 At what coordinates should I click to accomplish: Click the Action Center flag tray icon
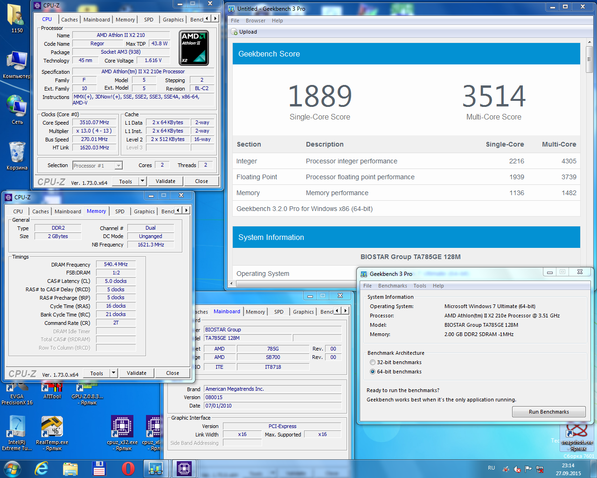pyautogui.click(x=528, y=469)
